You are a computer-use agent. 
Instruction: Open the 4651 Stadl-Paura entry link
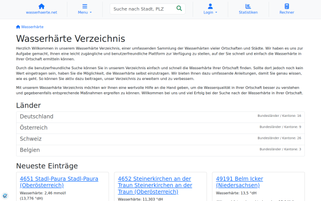pos(59,182)
